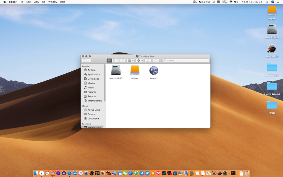Switch Finder to column view
This screenshot has width=283, height=177.
[x=118, y=61]
